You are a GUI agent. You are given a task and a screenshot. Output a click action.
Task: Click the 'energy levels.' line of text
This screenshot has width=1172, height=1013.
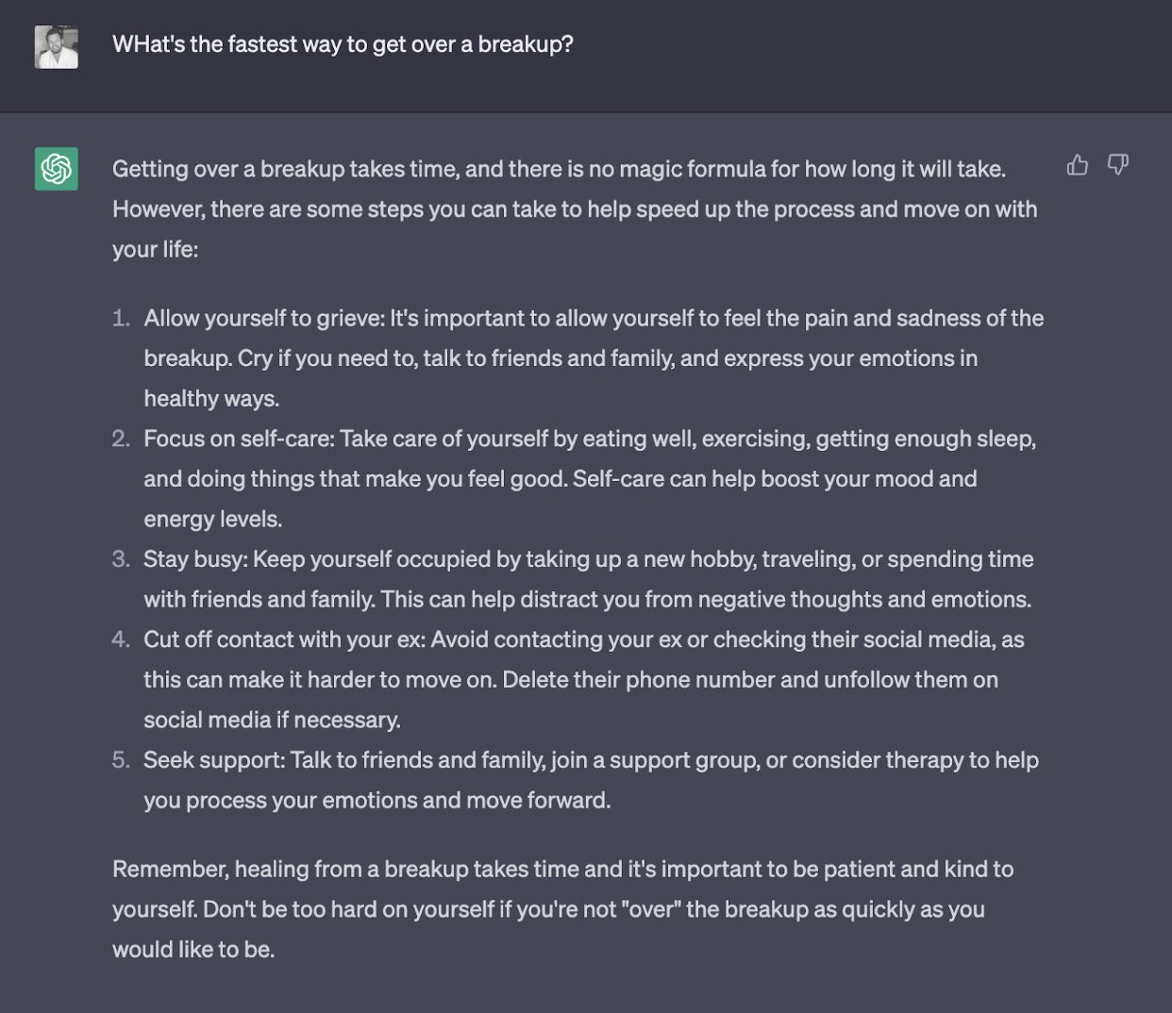coord(213,519)
